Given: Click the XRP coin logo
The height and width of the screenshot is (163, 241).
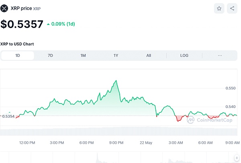Looking at the screenshot, I should [x=4, y=8].
